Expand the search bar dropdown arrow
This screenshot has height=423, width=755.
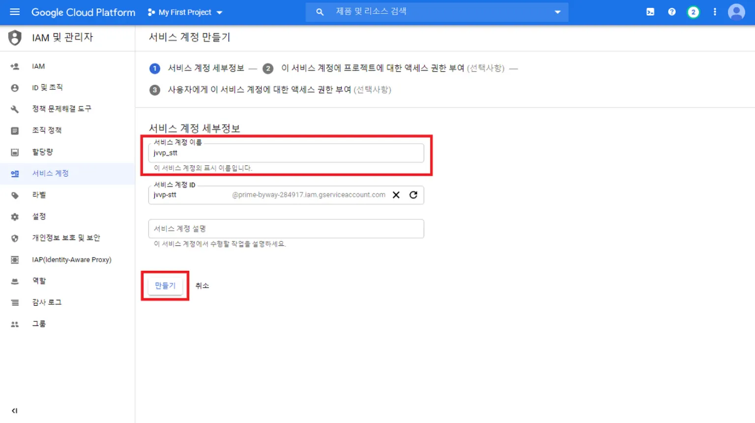pos(557,12)
